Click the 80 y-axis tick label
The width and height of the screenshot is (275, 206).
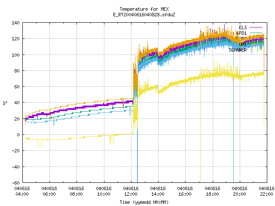click(17, 71)
